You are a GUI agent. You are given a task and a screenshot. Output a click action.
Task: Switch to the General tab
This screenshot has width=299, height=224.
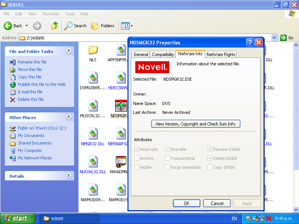141,55
